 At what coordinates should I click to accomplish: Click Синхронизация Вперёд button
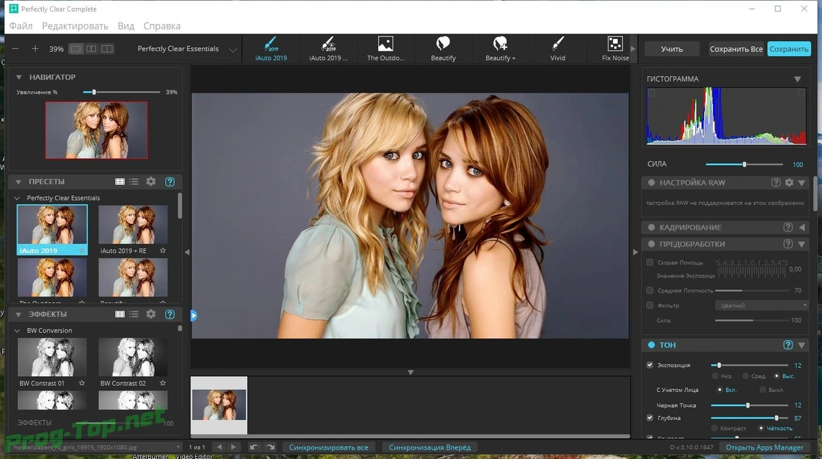pyautogui.click(x=431, y=447)
